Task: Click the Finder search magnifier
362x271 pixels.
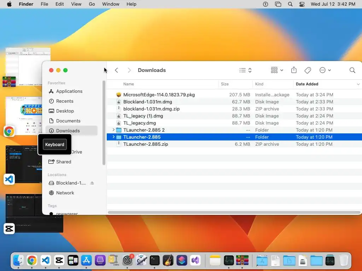Action: pos(352,70)
